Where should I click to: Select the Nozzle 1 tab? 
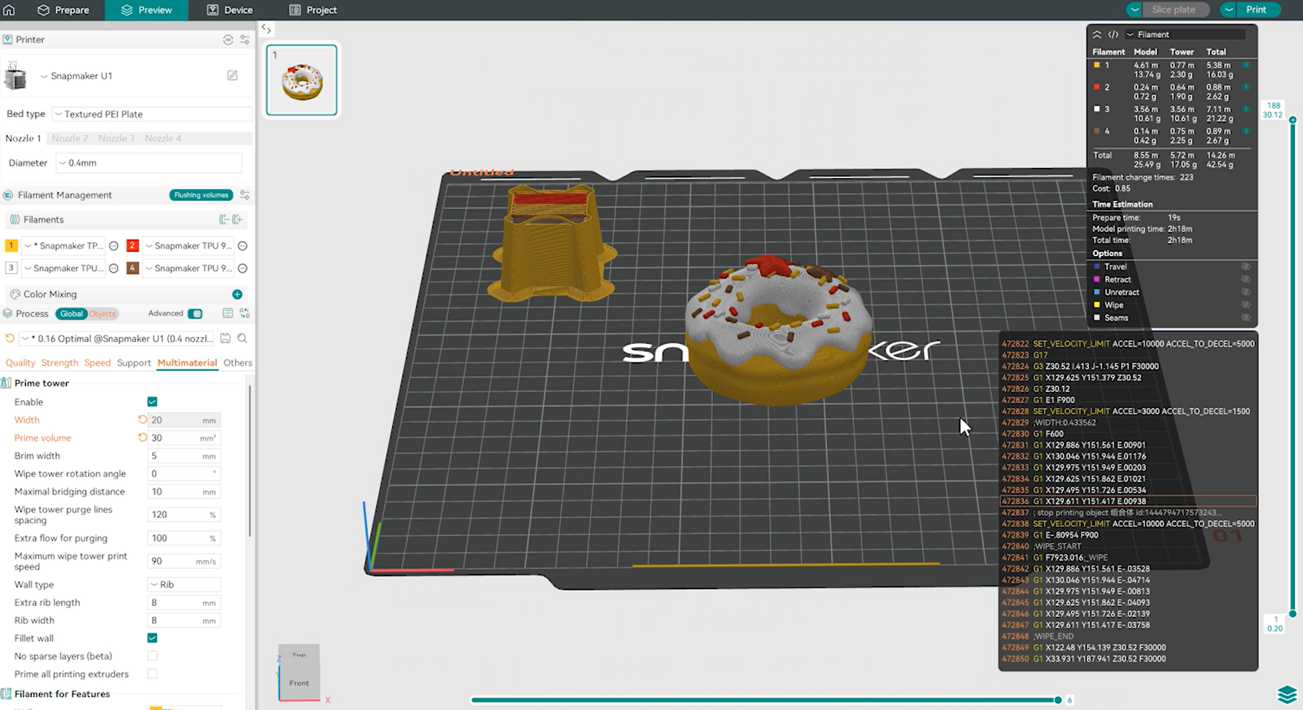pyautogui.click(x=23, y=138)
